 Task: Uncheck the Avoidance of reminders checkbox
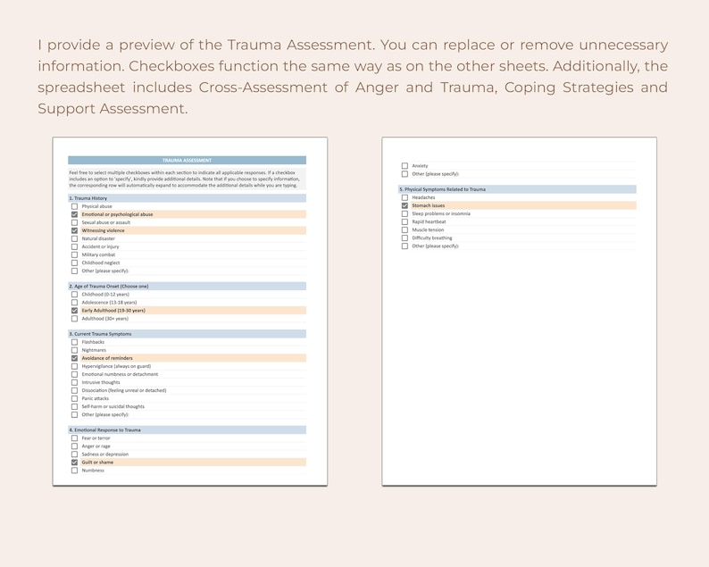coord(75,358)
